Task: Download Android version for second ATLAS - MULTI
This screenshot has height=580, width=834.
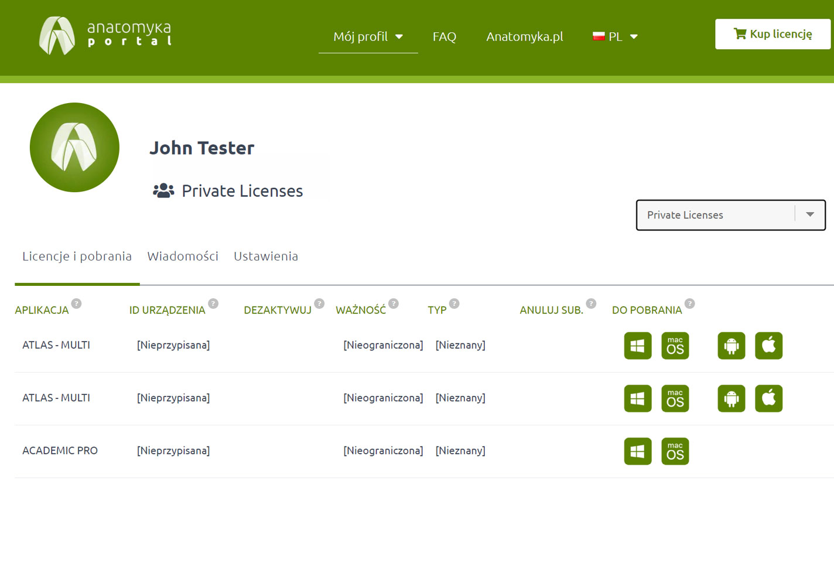Action: tap(731, 398)
